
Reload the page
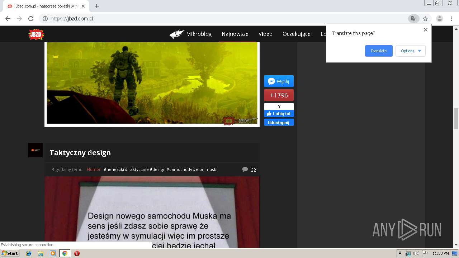tap(31, 19)
